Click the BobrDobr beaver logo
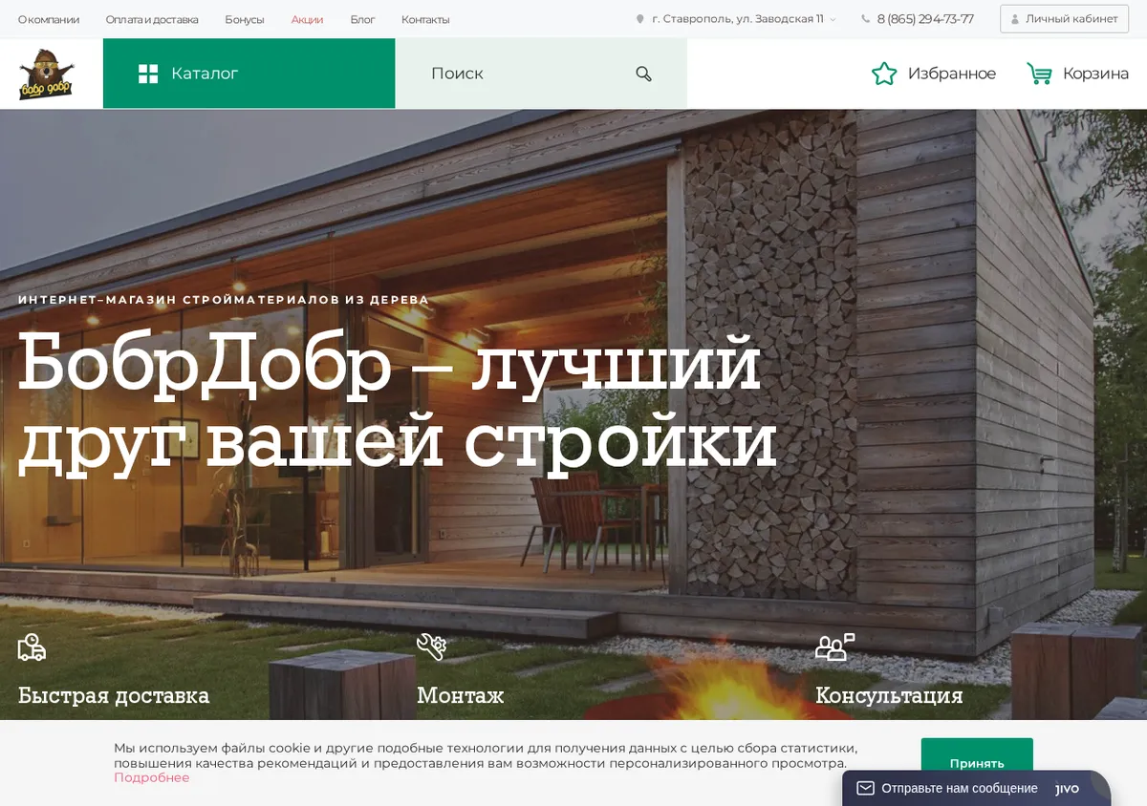The width and height of the screenshot is (1147, 806). (x=46, y=74)
